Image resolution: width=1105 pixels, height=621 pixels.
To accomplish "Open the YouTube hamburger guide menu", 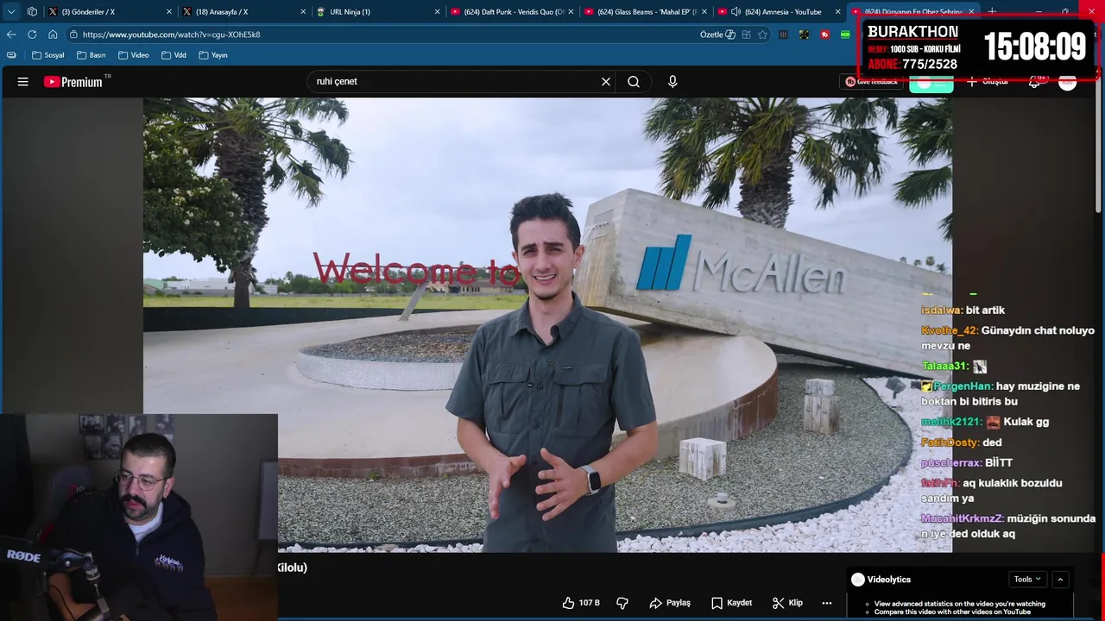I will tap(23, 82).
